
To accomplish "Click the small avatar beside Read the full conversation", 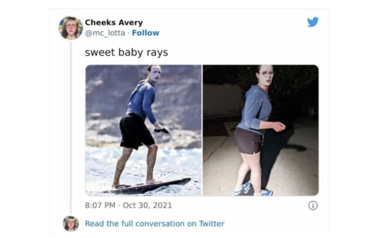I will 71,224.
